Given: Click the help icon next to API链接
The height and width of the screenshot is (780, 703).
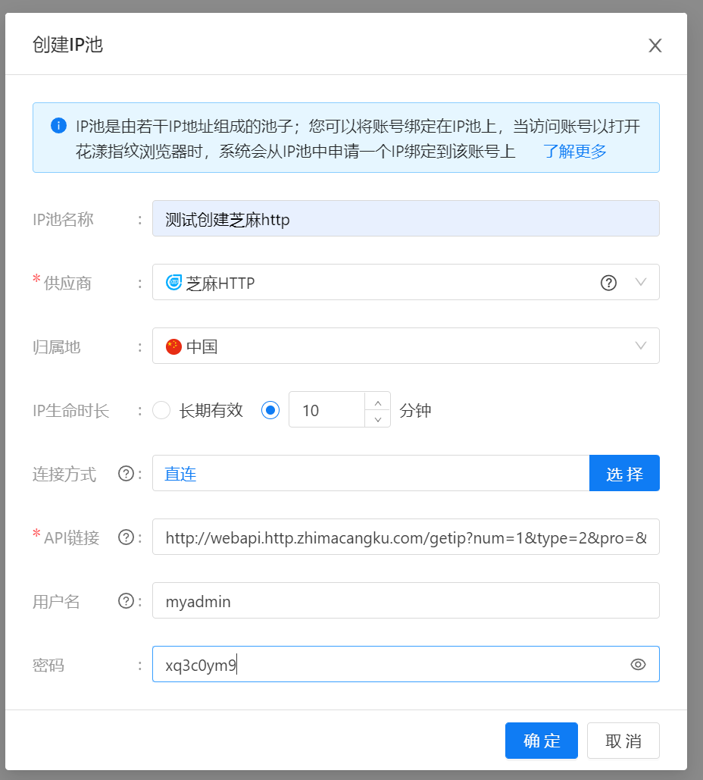Looking at the screenshot, I should pos(127,537).
